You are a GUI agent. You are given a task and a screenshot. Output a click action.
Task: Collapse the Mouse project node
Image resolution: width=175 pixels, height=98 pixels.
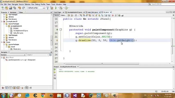(2, 42)
